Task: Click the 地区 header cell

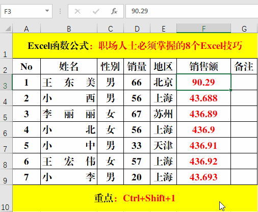Action: point(164,66)
